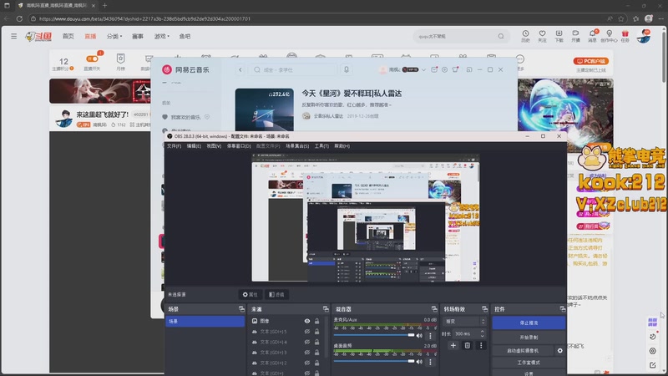This screenshot has height=376, width=668.
Task: Open 我喜欢的音乐 in NetEase sidebar
Action: 185,117
